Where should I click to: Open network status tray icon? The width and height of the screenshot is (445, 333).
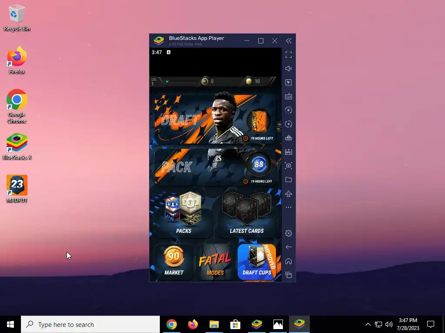[379, 324]
